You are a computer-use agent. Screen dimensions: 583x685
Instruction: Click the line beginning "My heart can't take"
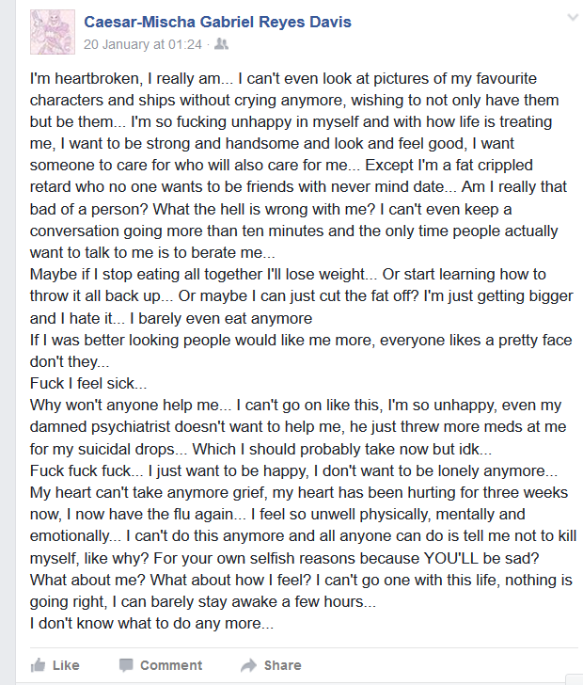[299, 493]
